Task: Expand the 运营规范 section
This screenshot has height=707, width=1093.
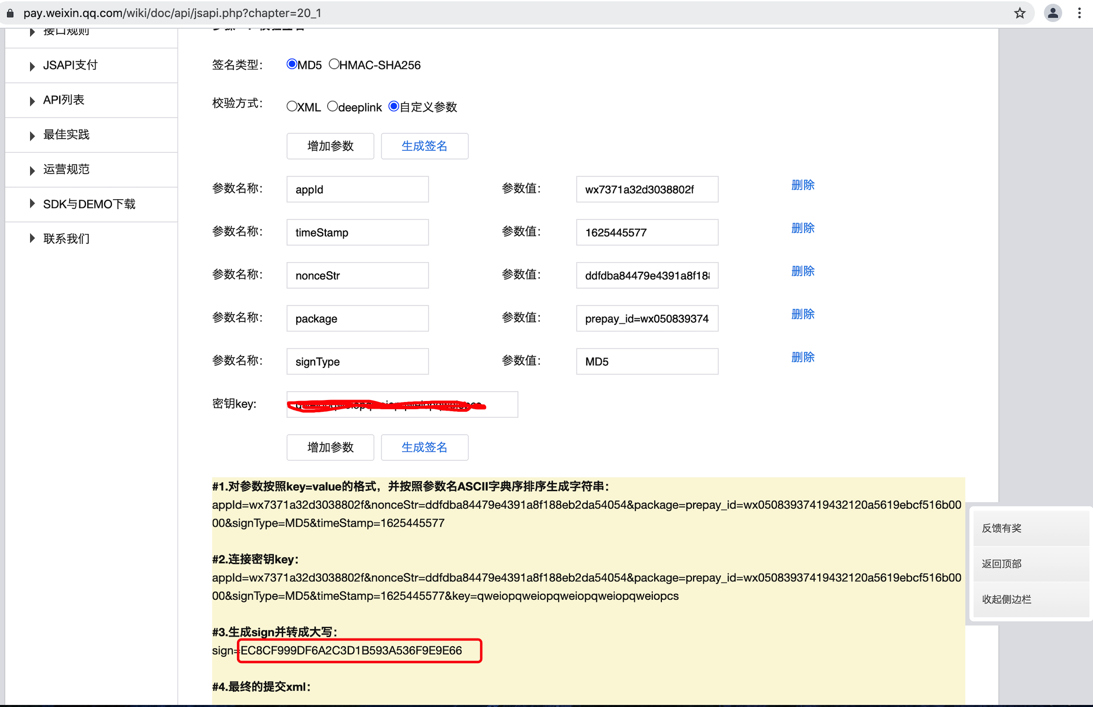Action: point(65,169)
